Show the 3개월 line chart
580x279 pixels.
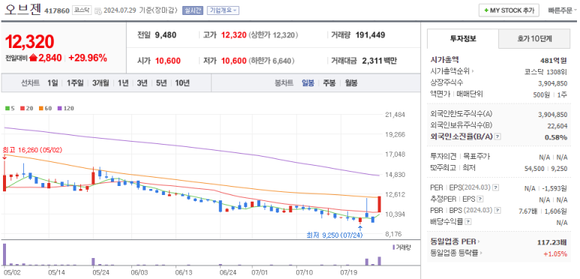[x=101, y=83]
